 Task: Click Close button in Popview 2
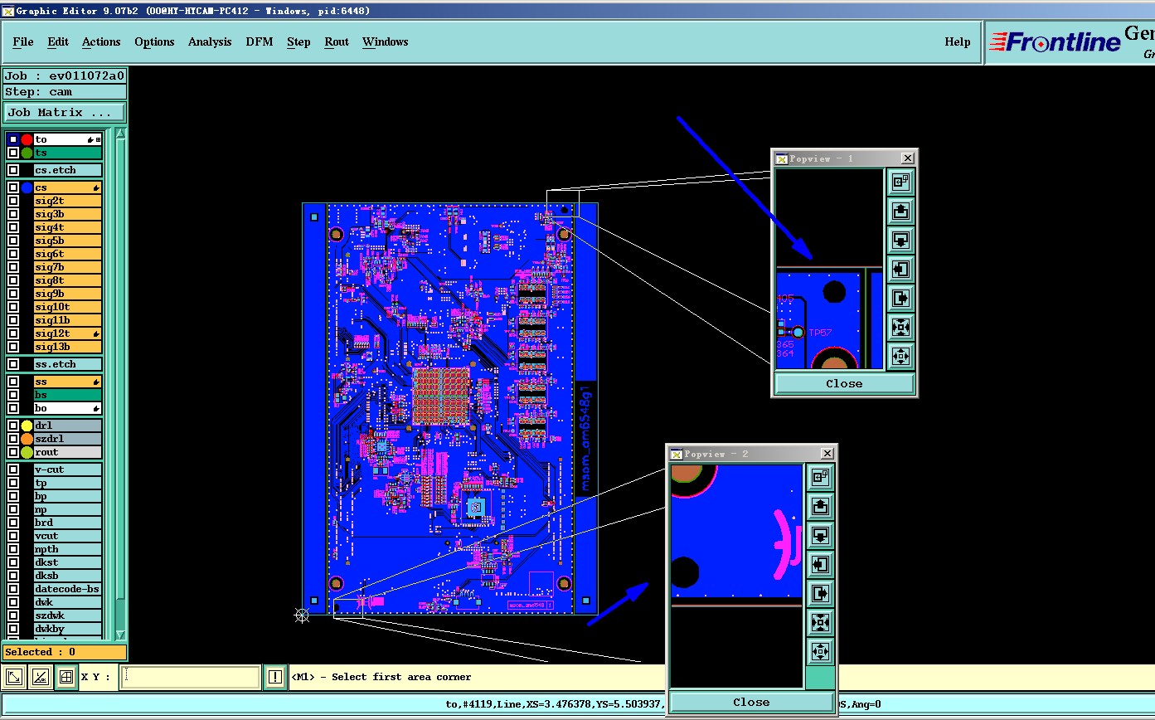[751, 702]
